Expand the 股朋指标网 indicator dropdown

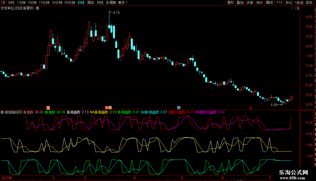click(2, 112)
